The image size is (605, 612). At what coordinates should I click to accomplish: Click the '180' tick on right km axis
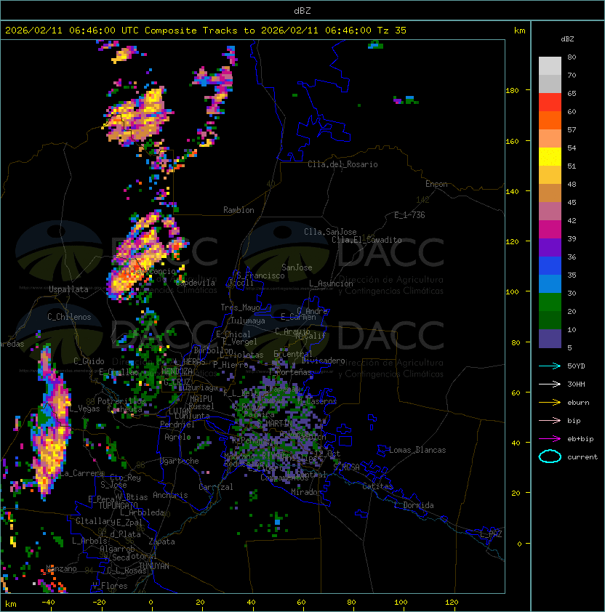(512, 91)
